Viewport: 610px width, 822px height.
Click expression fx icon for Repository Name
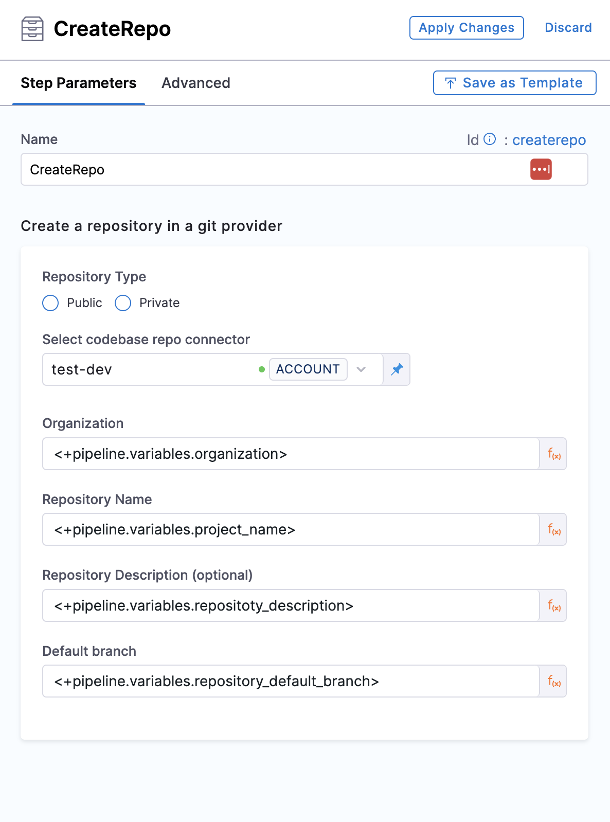553,529
